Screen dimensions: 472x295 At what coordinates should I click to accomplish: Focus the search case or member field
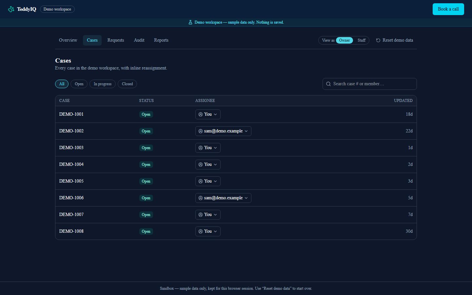coord(369,84)
